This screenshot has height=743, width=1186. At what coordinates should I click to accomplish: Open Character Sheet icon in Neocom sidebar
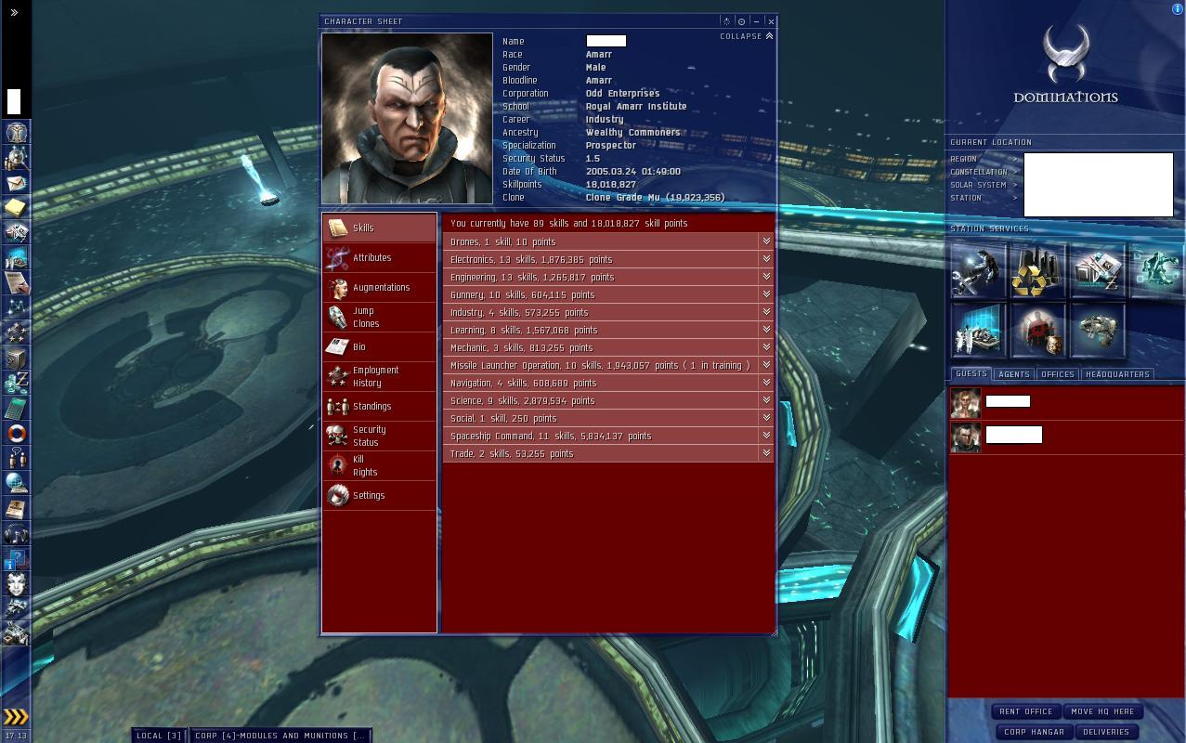[x=16, y=132]
